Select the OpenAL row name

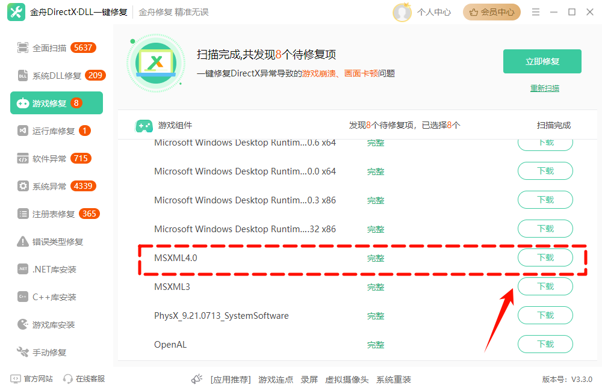point(170,345)
